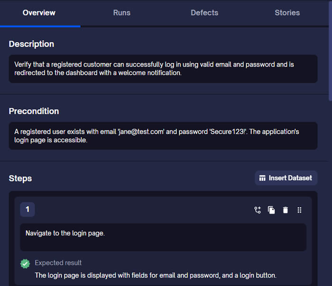
Task: Click the add branch step icon
Action: coord(258,210)
